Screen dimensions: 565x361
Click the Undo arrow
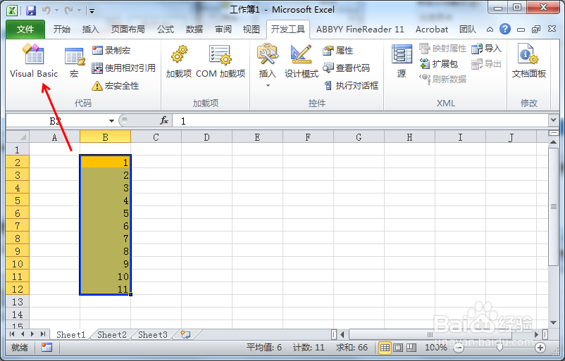pyautogui.click(x=46, y=10)
